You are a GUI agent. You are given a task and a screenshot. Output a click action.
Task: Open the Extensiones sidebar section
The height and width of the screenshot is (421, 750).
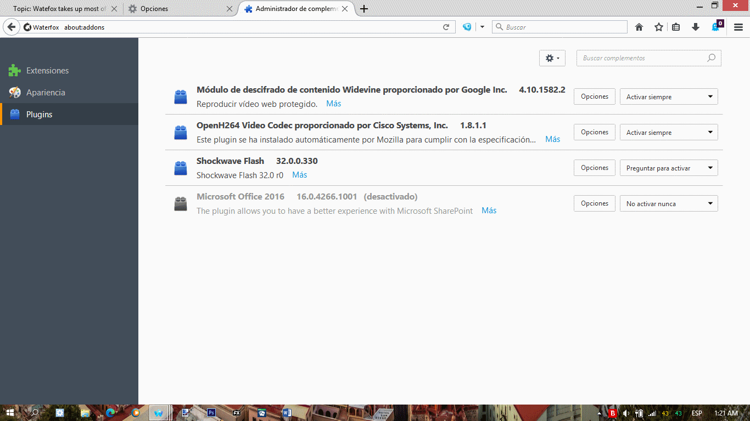tap(69, 71)
